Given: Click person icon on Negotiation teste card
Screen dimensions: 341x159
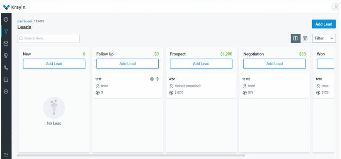Looking at the screenshot, I should click(x=245, y=86).
